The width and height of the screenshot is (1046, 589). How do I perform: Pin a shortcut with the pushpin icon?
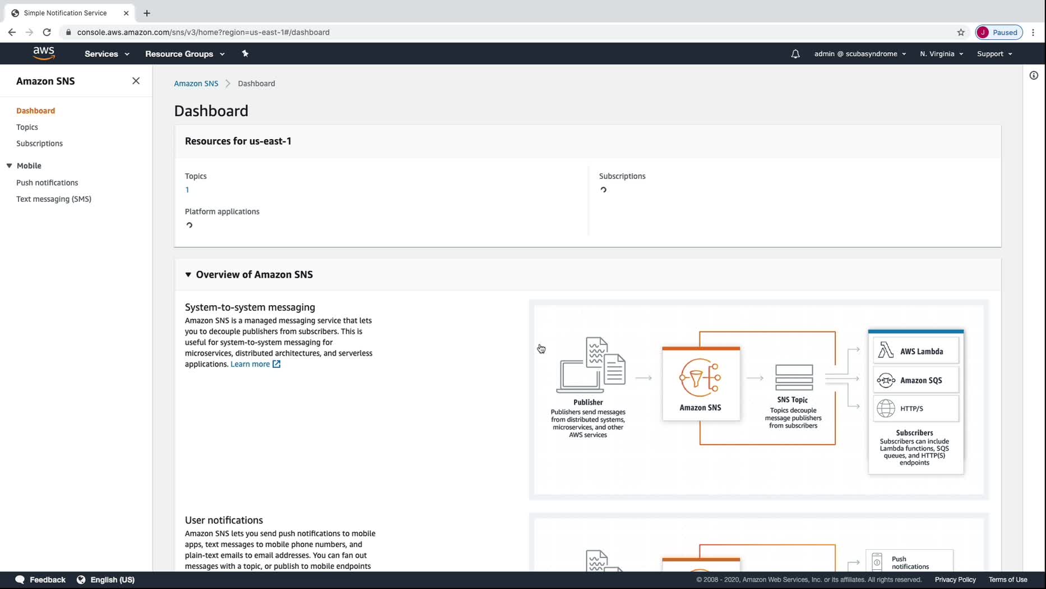click(x=245, y=54)
